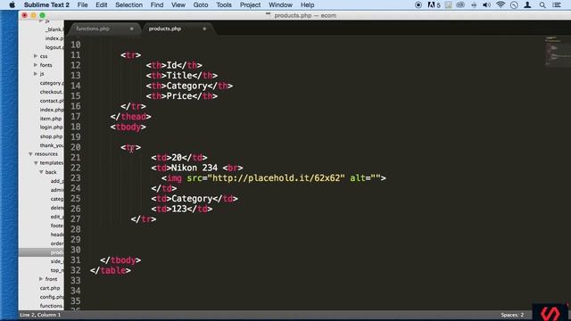The width and height of the screenshot is (571, 321).
Task: Click line number 19 in gutter
Action: (x=75, y=137)
